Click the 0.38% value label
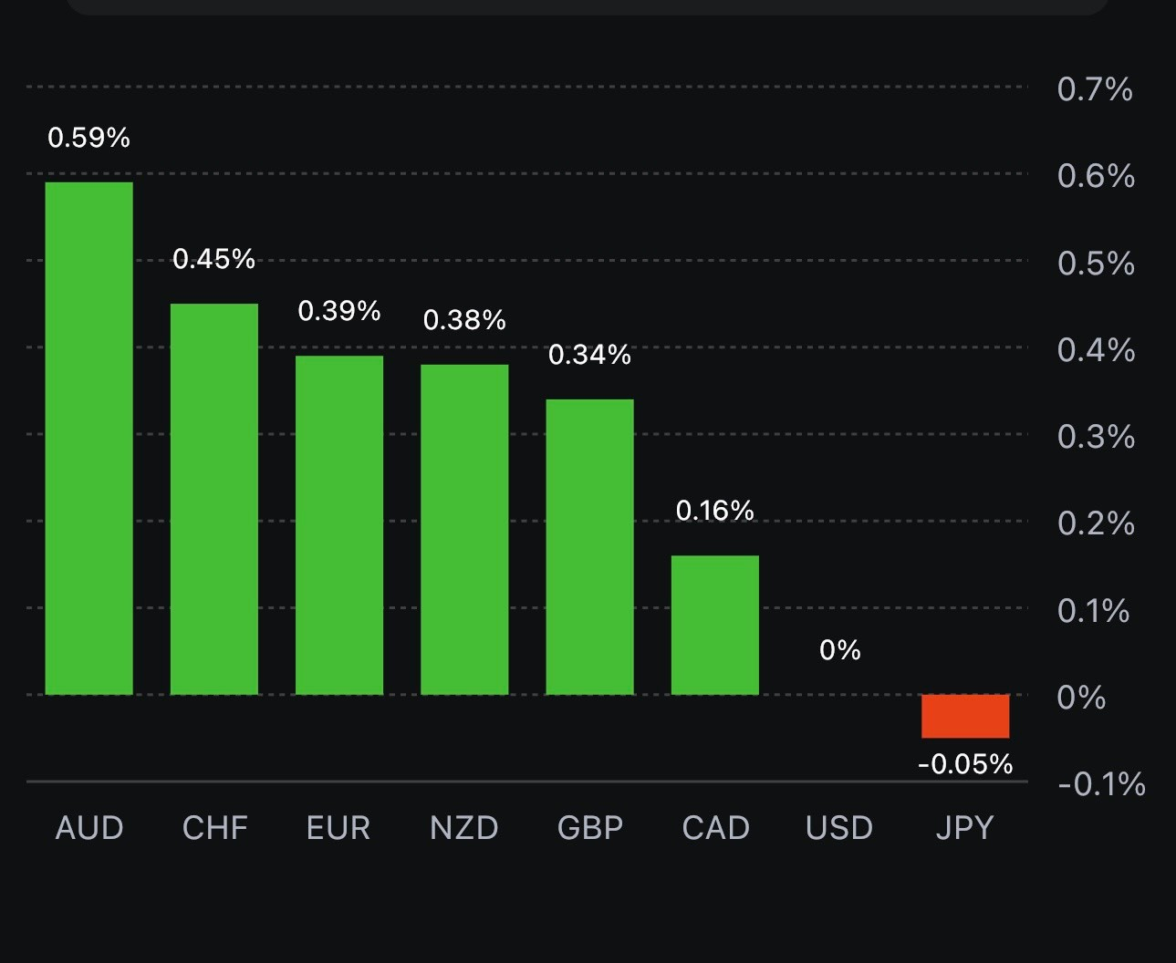The height and width of the screenshot is (963, 1176). [464, 320]
